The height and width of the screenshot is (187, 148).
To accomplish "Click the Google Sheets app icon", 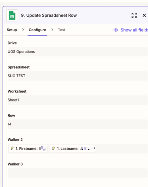I will (12, 15).
